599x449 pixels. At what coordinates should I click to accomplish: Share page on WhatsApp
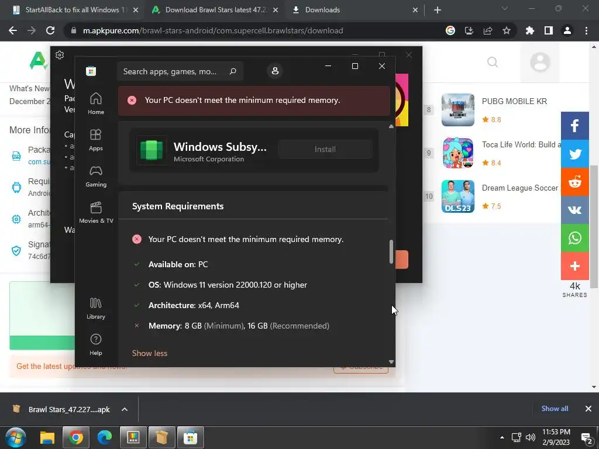click(x=574, y=238)
